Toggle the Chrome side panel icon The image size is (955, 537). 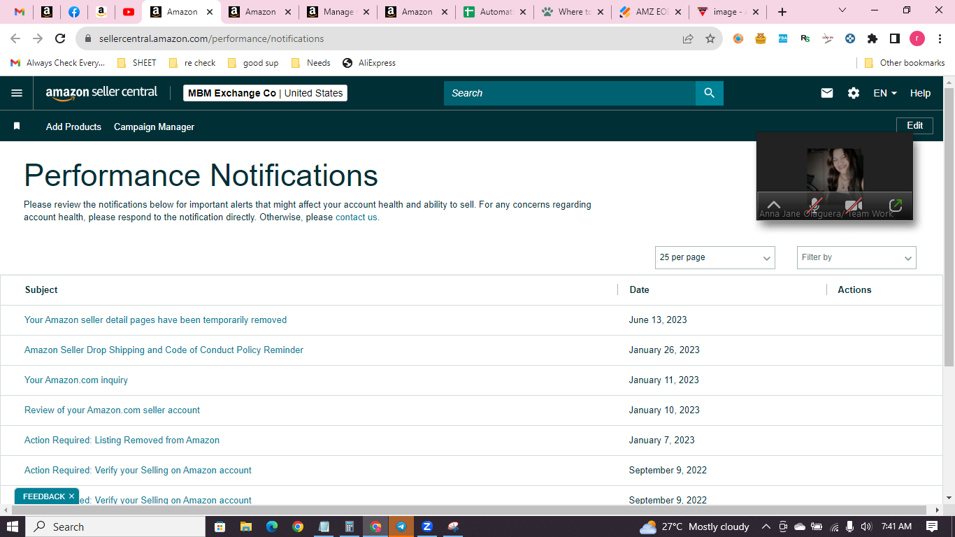pyautogui.click(x=894, y=38)
